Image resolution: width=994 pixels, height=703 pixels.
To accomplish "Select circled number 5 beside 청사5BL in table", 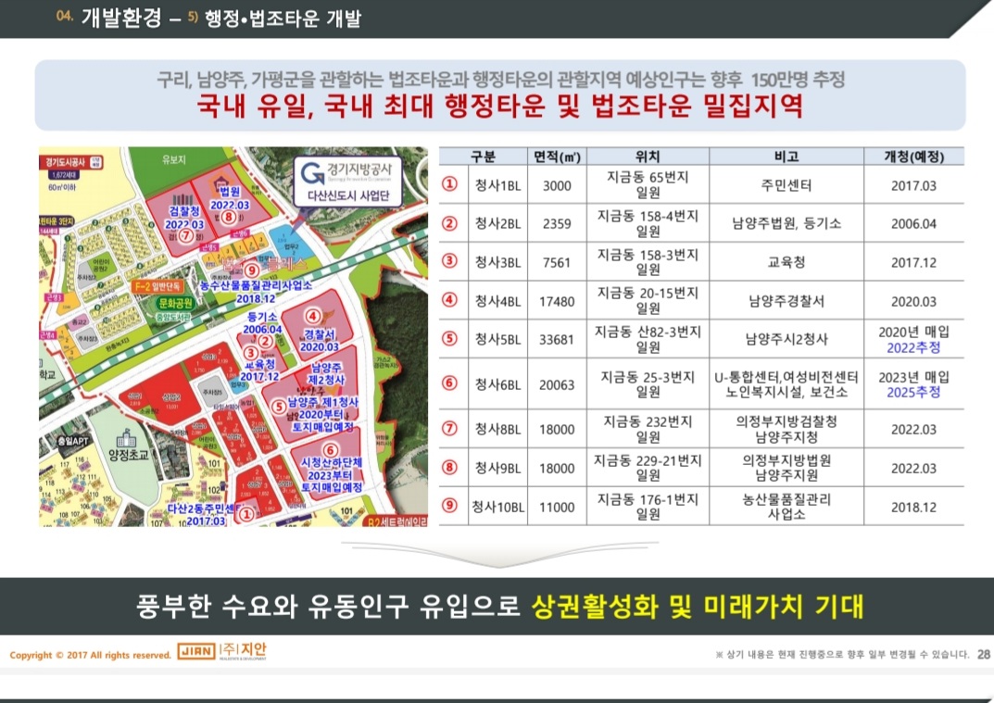I will tap(450, 338).
